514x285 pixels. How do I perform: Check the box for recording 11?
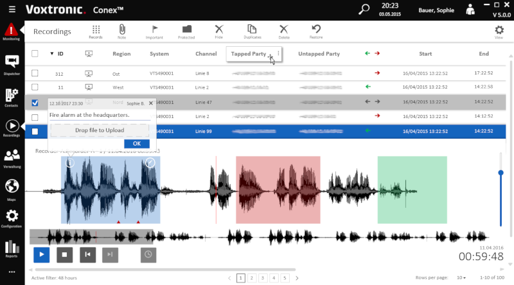coord(35,87)
